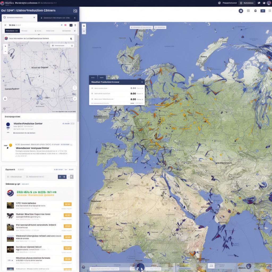Click the round dark button above the main map
272x272 pixels.
pyautogui.click(x=241, y=11)
